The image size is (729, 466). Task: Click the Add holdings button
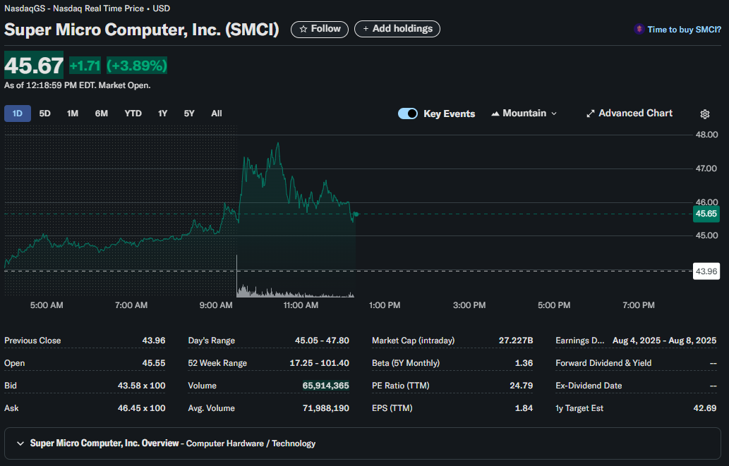(x=397, y=29)
